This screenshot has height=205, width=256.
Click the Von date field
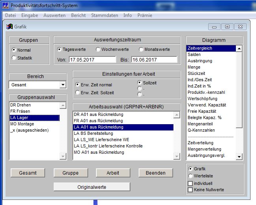92,60
